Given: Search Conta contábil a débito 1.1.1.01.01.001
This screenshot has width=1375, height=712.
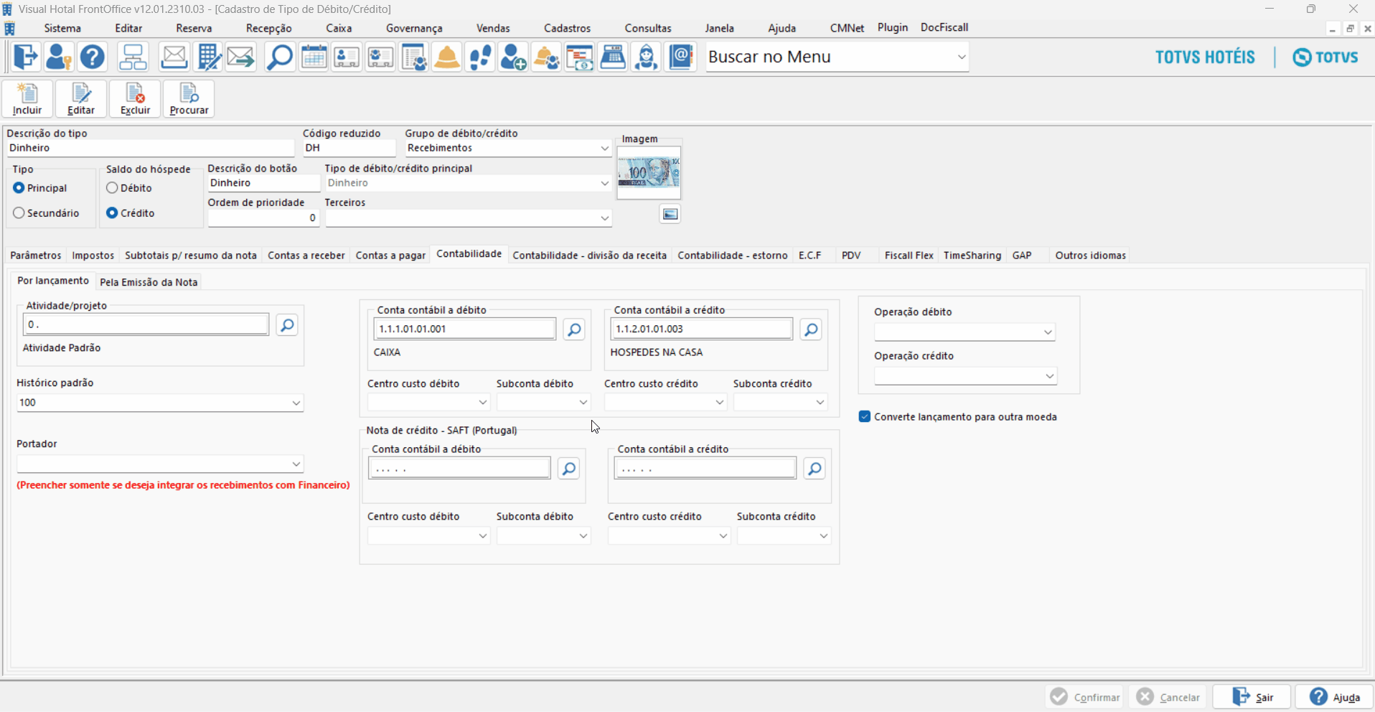Looking at the screenshot, I should (x=574, y=329).
